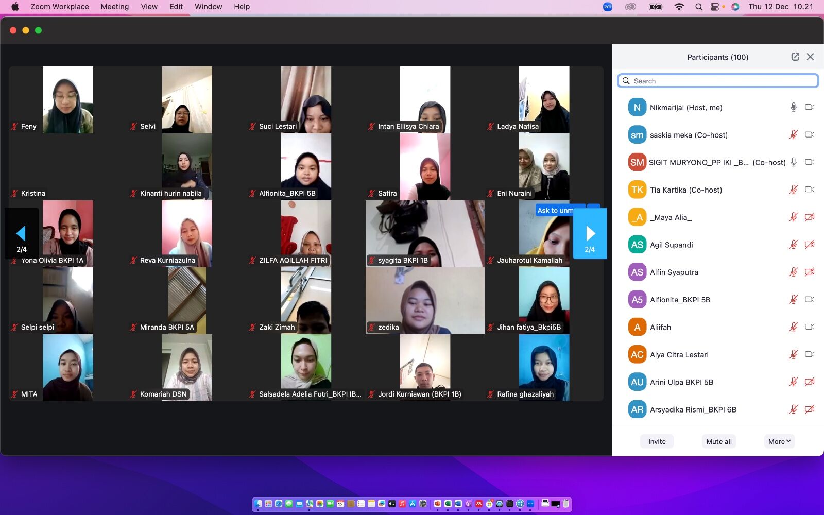Open the Zoom Workplace menu

point(60,7)
